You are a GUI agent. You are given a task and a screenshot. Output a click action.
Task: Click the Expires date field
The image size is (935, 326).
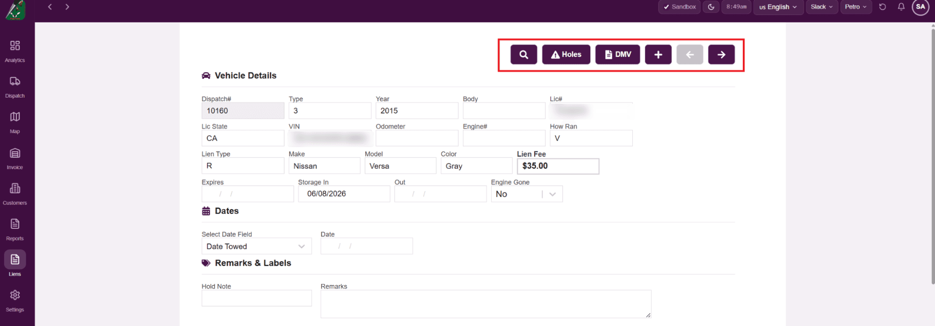(247, 194)
